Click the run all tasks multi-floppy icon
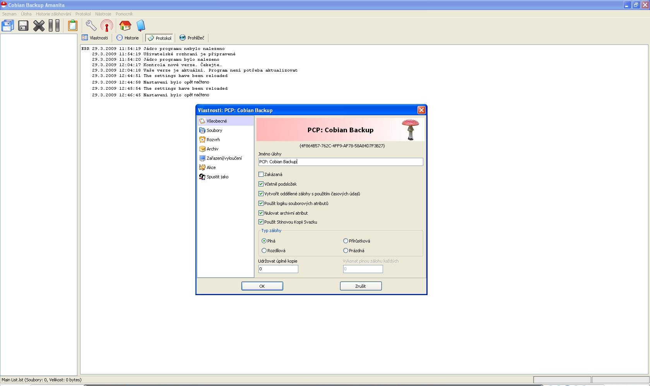 click(x=8, y=26)
